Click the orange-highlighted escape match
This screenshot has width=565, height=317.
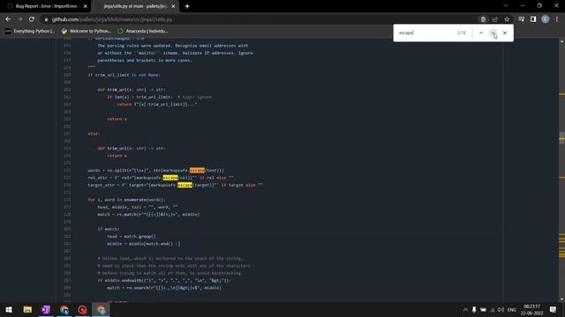[197, 170]
